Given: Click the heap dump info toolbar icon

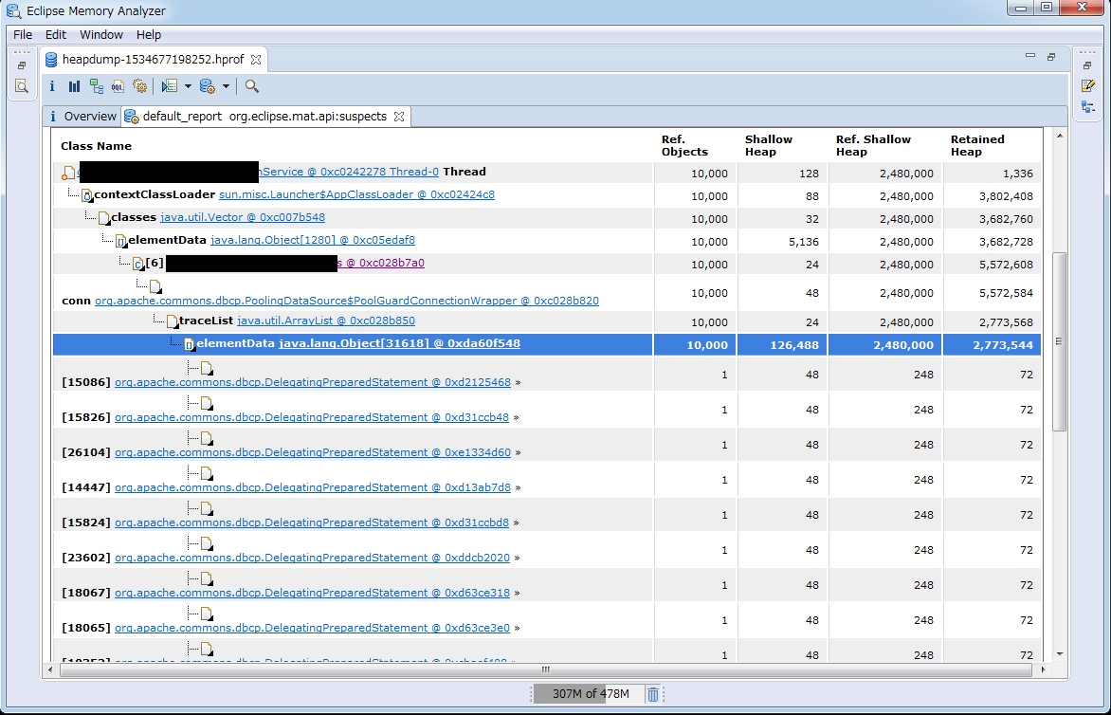Looking at the screenshot, I should point(52,86).
